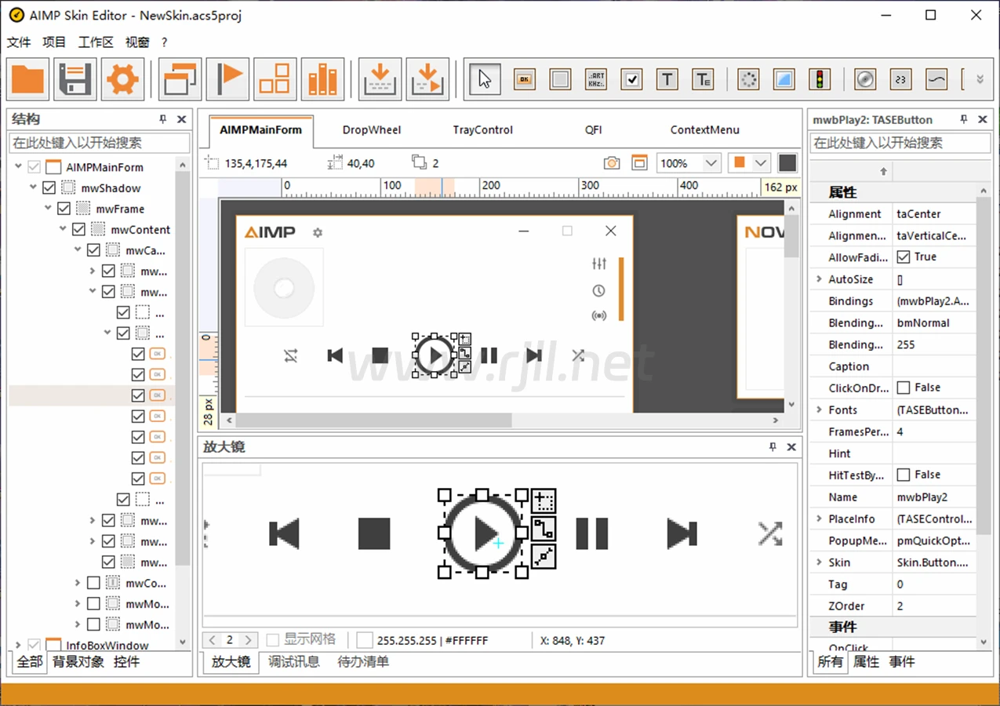1000x706 pixels.
Task: Take a screenshot with the camera icon
Action: click(x=612, y=163)
